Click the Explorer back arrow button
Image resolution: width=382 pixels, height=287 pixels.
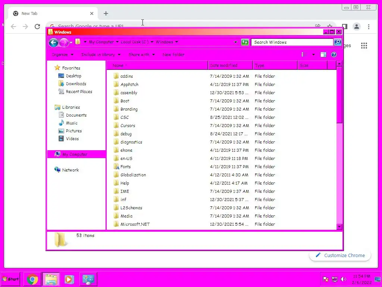53,42
